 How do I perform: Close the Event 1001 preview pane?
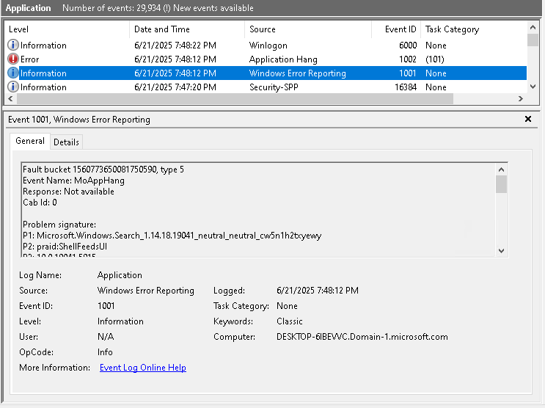coord(528,120)
